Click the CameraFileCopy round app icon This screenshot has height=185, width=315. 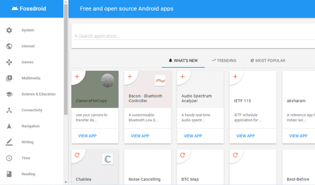coord(107,81)
